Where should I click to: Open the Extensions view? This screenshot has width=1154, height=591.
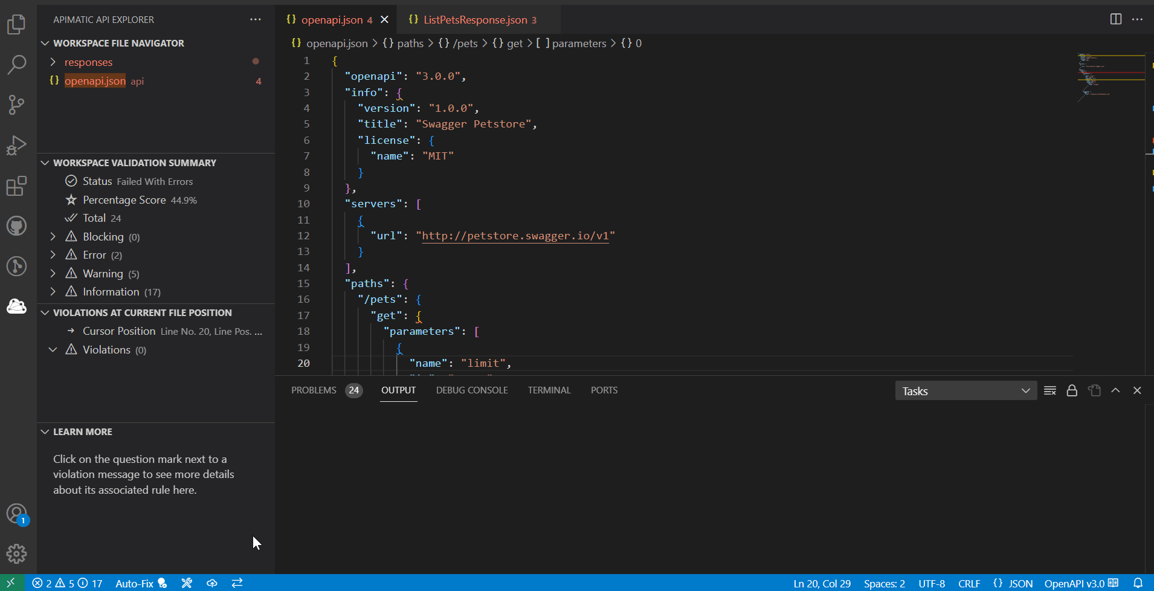pos(16,186)
